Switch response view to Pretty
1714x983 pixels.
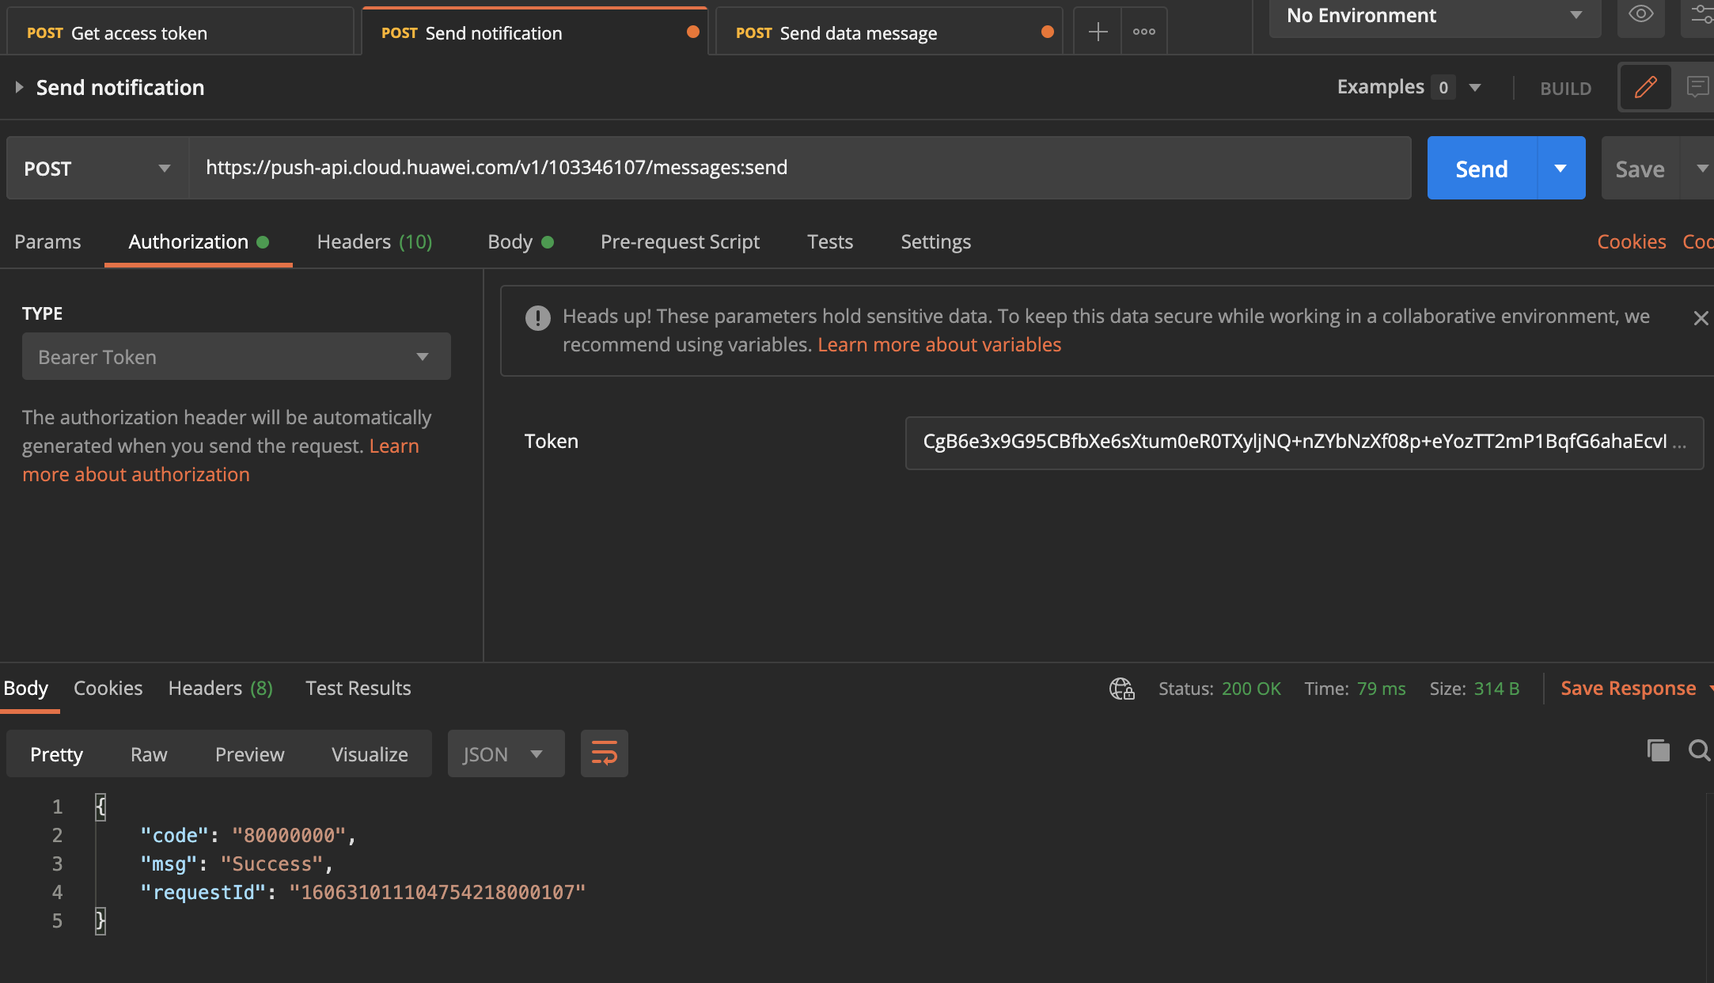(x=56, y=754)
